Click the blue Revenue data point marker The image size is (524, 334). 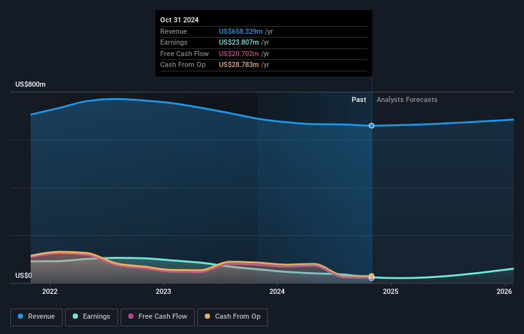point(371,126)
